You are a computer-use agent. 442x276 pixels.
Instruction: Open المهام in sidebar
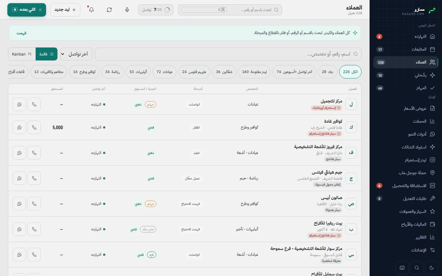pyautogui.click(x=405, y=88)
